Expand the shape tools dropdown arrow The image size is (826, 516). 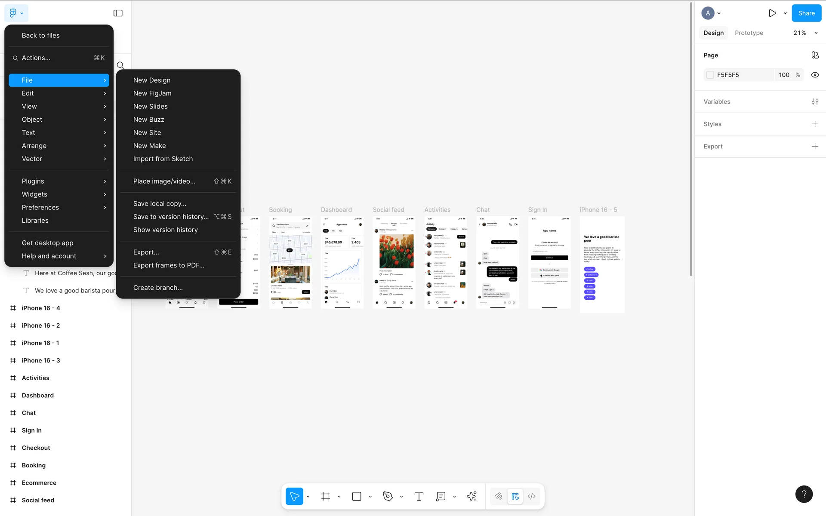(370, 497)
